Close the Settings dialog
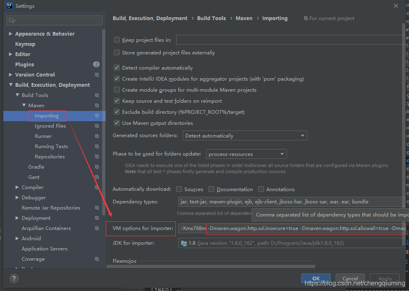This screenshot has width=409, height=291. [396, 6]
